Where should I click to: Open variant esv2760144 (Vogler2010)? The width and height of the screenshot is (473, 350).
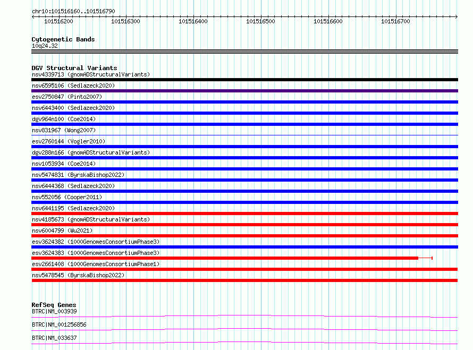point(69,141)
